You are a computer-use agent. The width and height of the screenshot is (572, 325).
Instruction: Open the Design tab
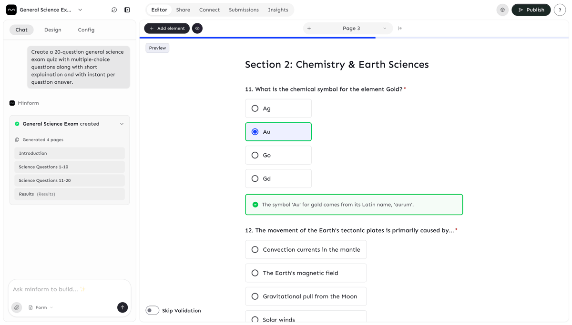(x=53, y=30)
